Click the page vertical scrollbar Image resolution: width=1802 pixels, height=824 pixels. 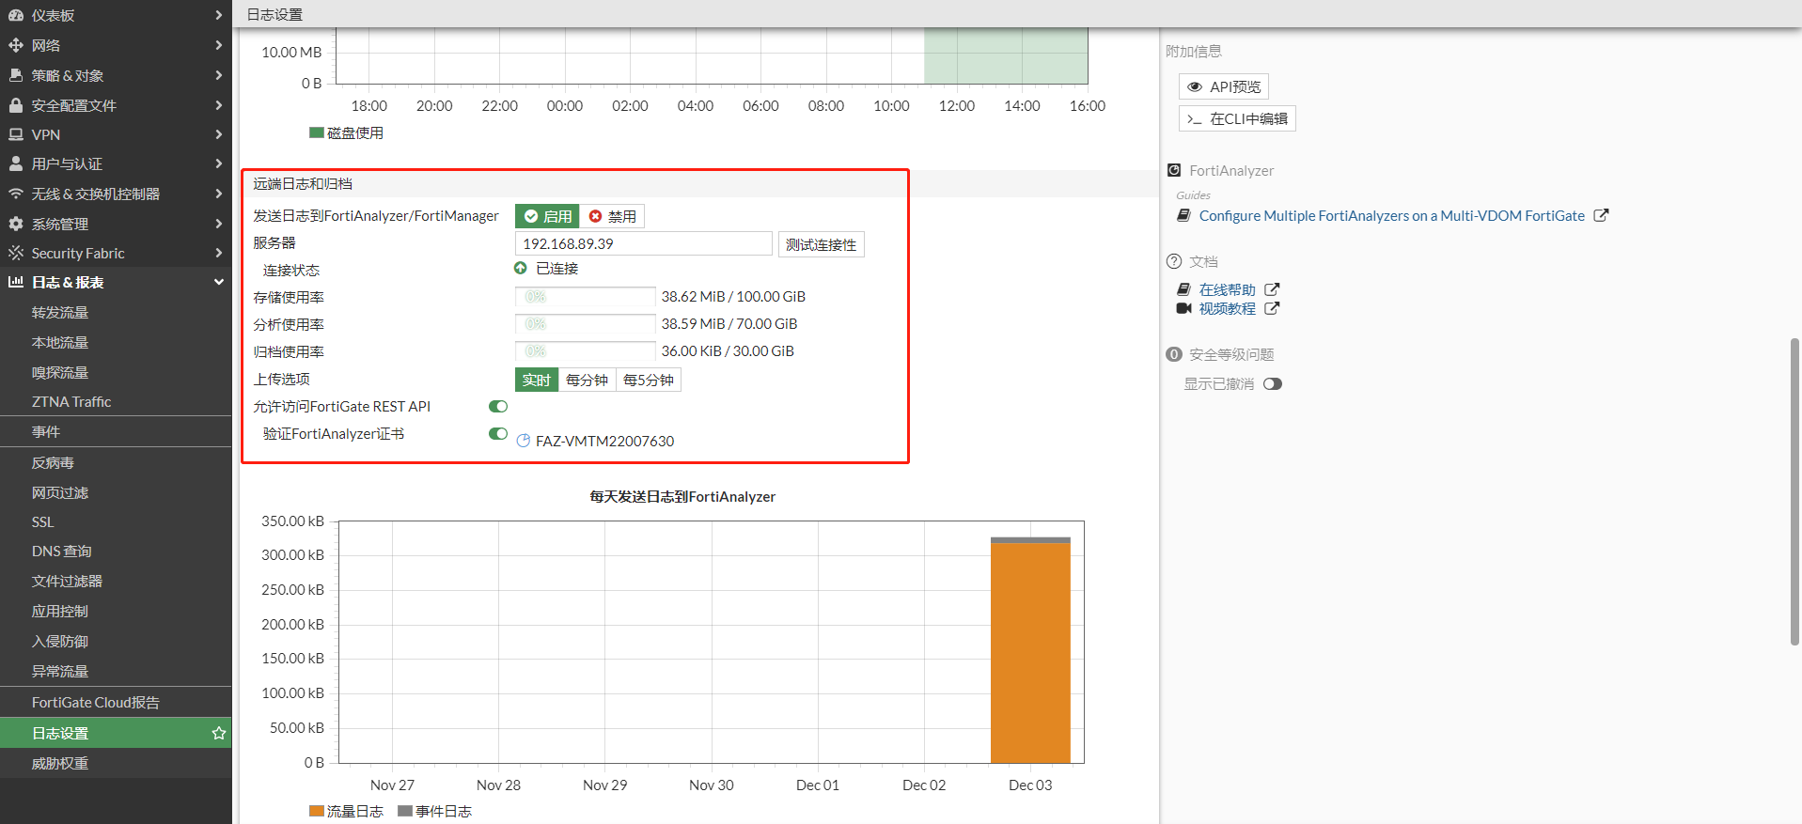(1795, 490)
